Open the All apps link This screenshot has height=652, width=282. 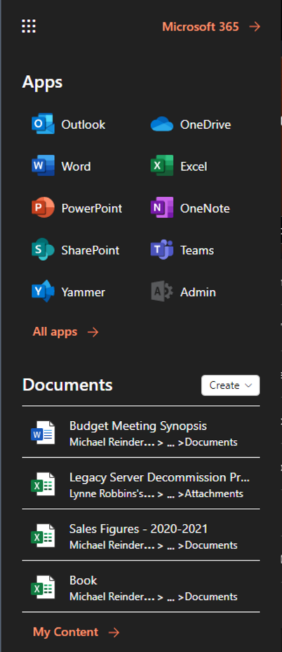55,332
